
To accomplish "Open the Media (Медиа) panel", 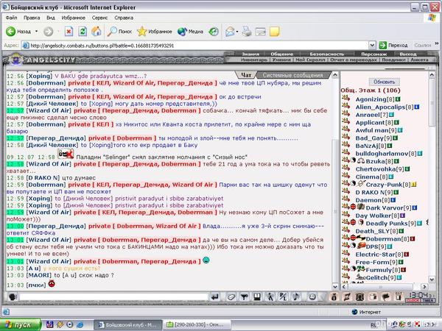I will 190,31.
